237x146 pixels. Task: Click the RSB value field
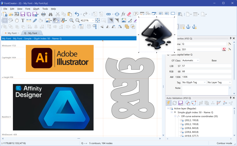pos(207,71)
